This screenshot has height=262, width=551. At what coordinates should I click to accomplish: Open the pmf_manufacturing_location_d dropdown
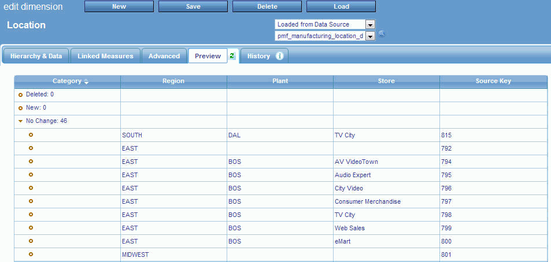[x=371, y=36]
